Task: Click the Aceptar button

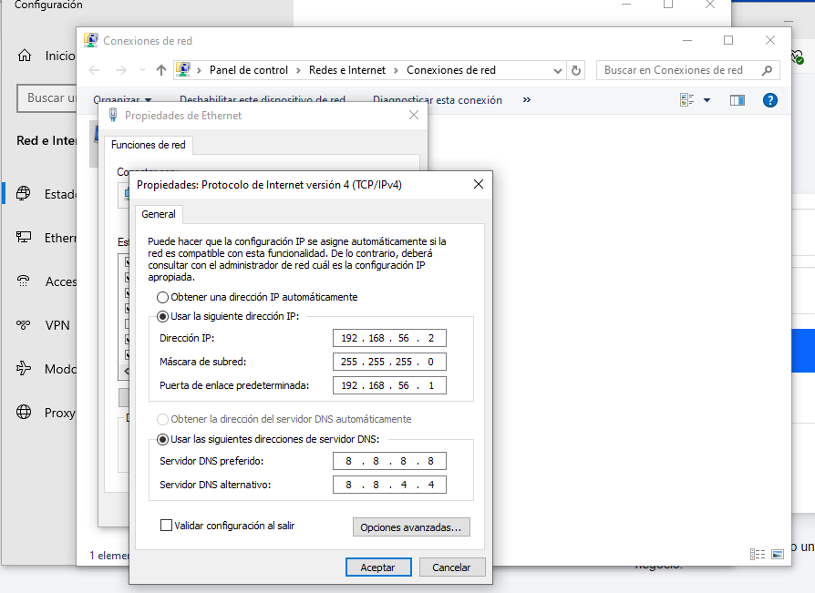Action: pos(377,567)
